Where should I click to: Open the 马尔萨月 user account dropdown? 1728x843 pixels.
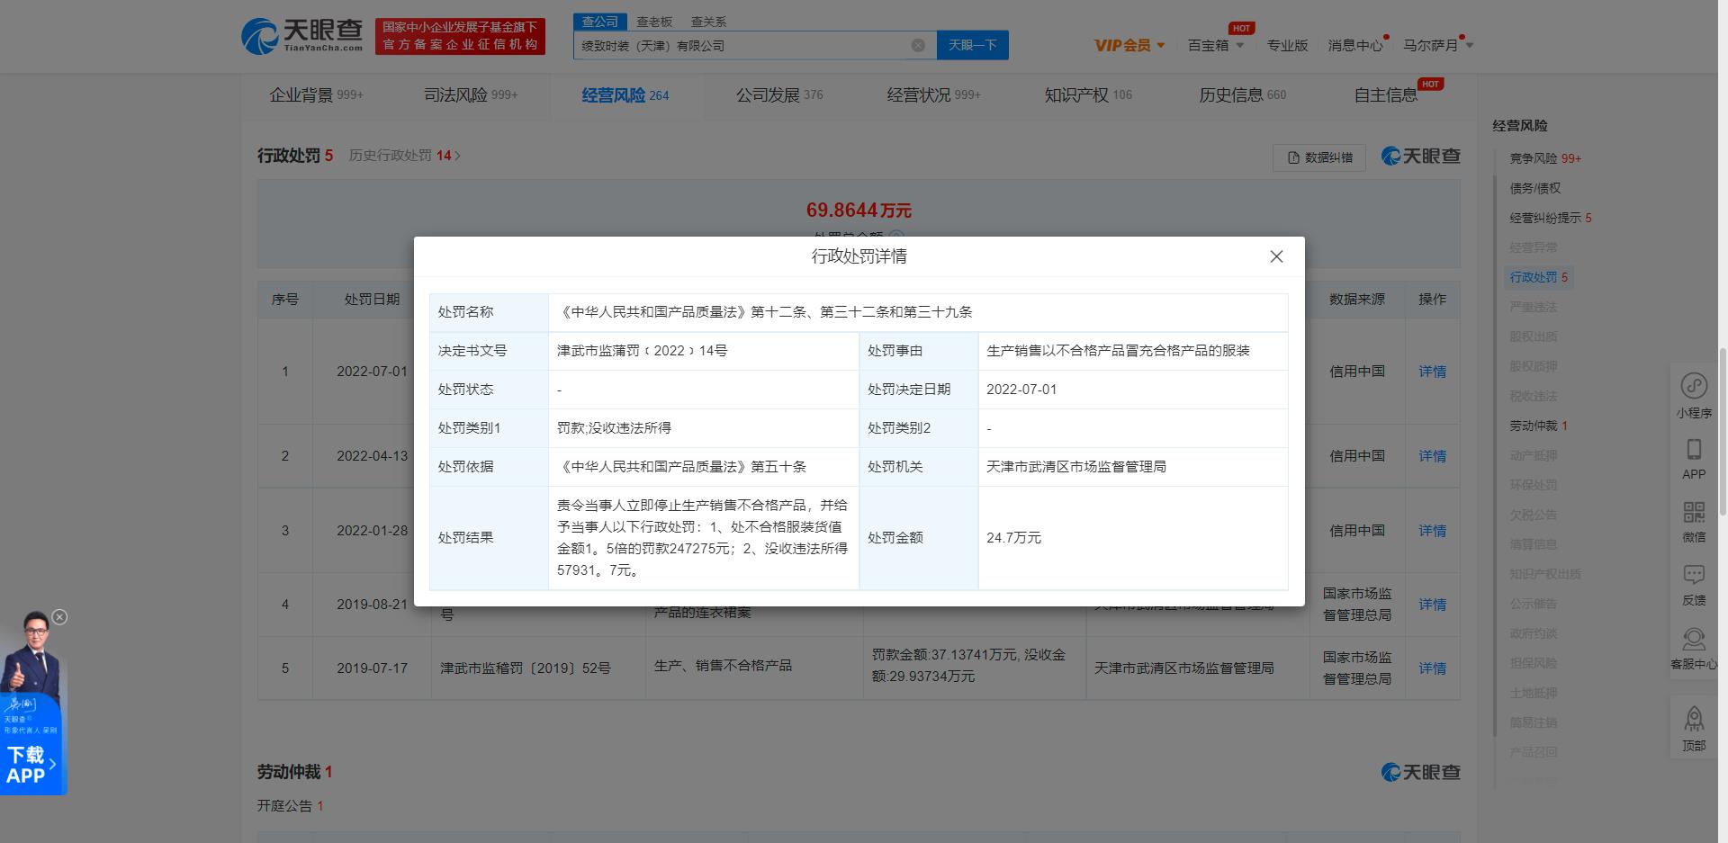coord(1437,46)
